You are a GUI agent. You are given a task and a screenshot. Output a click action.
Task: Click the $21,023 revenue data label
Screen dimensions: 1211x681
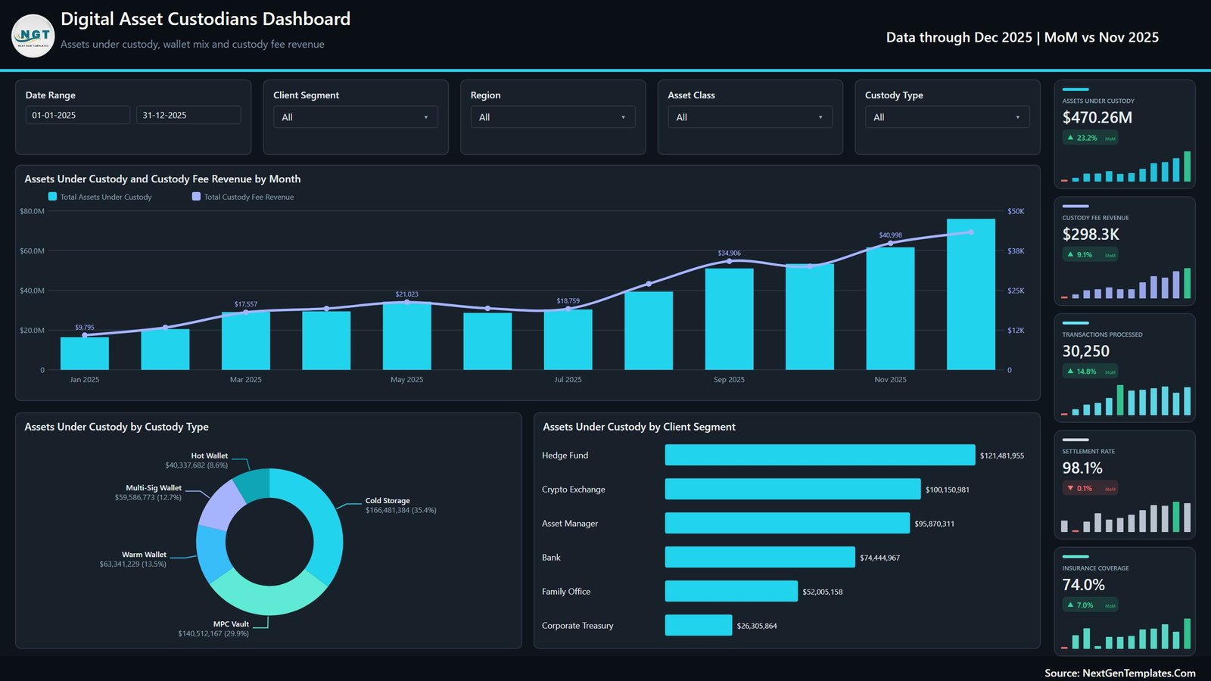point(407,294)
